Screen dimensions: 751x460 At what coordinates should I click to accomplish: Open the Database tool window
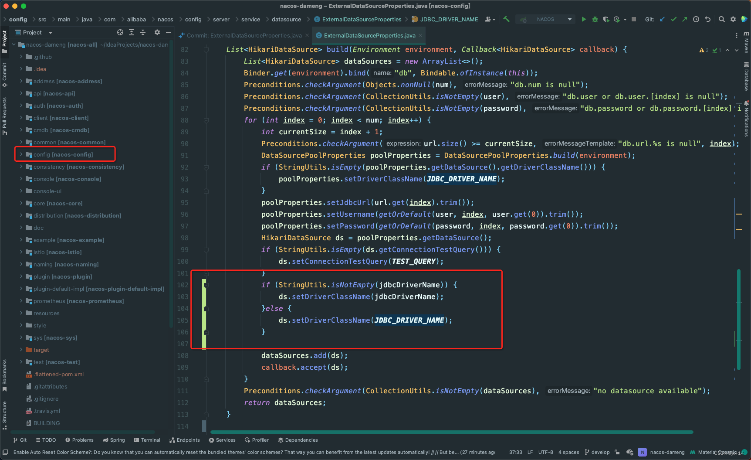point(746,76)
